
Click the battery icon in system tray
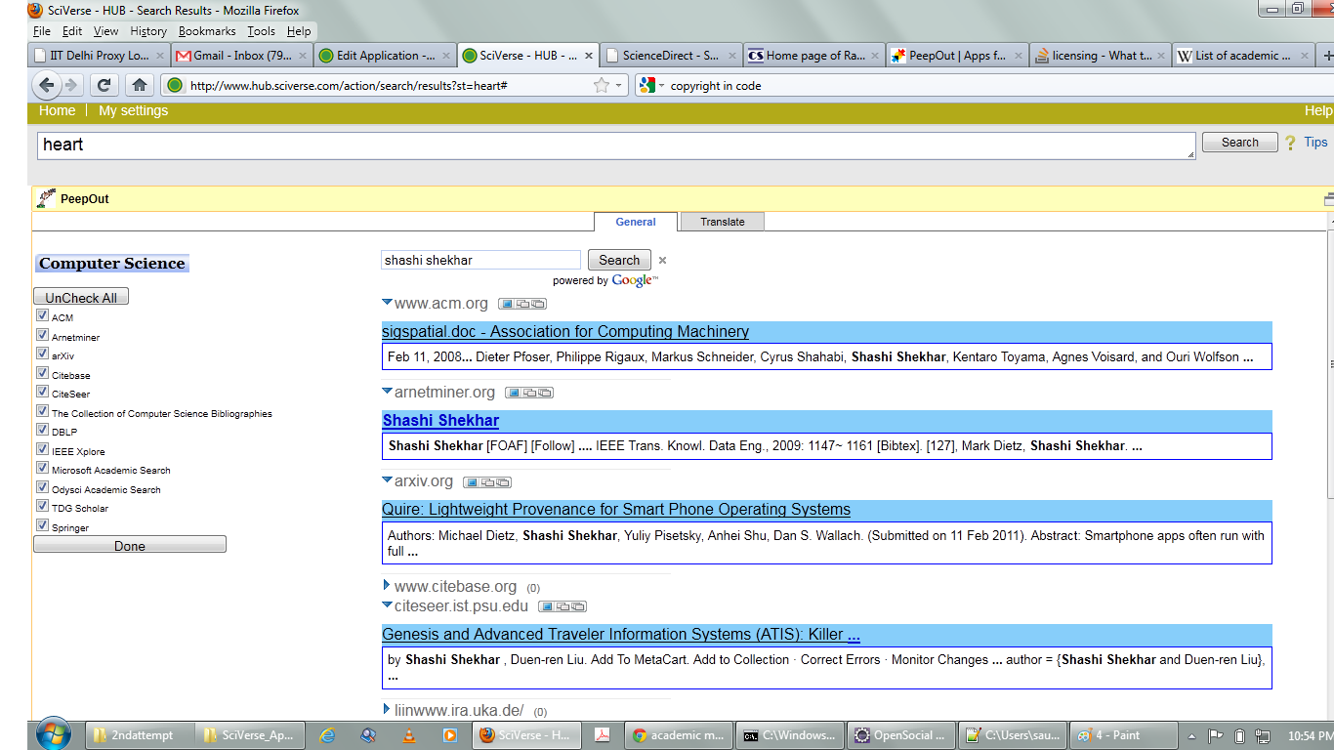[x=1238, y=735]
